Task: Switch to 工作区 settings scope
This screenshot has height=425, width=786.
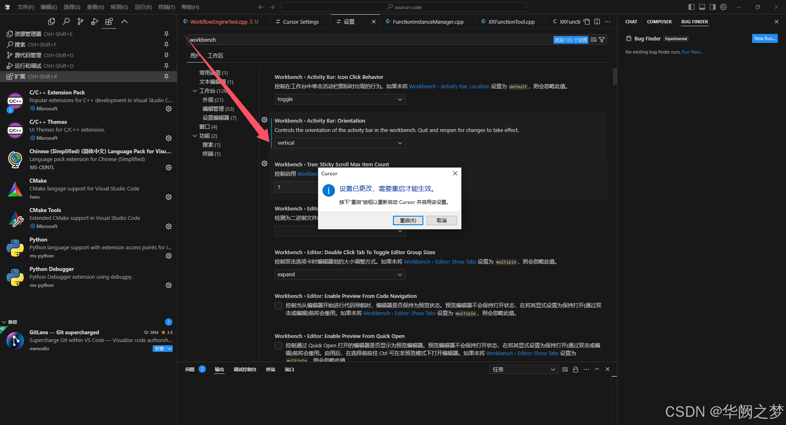Action: 215,56
